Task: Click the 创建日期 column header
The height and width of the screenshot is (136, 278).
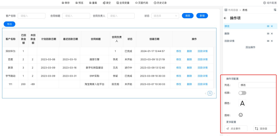Action: point(154,39)
